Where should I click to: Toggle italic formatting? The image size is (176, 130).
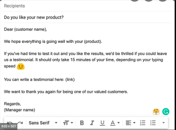point(92,123)
